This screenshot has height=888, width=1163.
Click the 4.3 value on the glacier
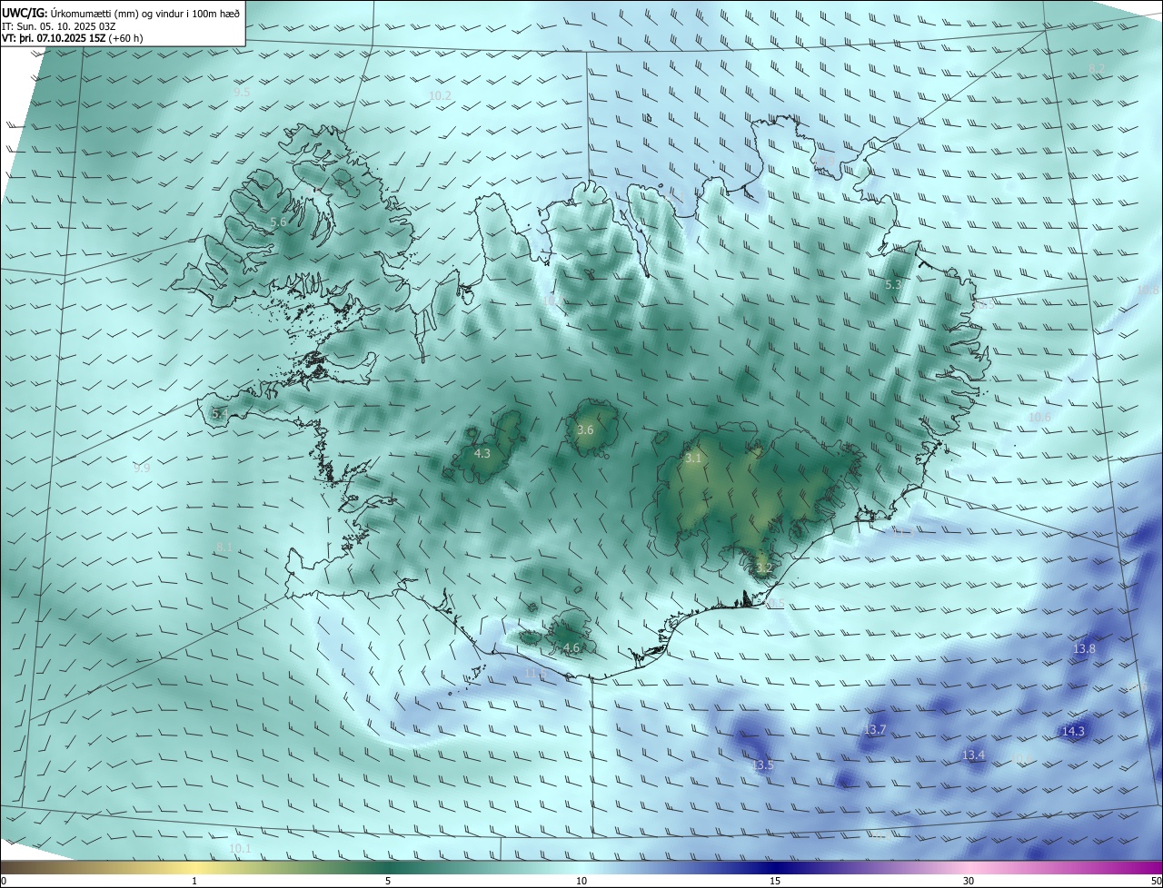pyautogui.click(x=482, y=453)
